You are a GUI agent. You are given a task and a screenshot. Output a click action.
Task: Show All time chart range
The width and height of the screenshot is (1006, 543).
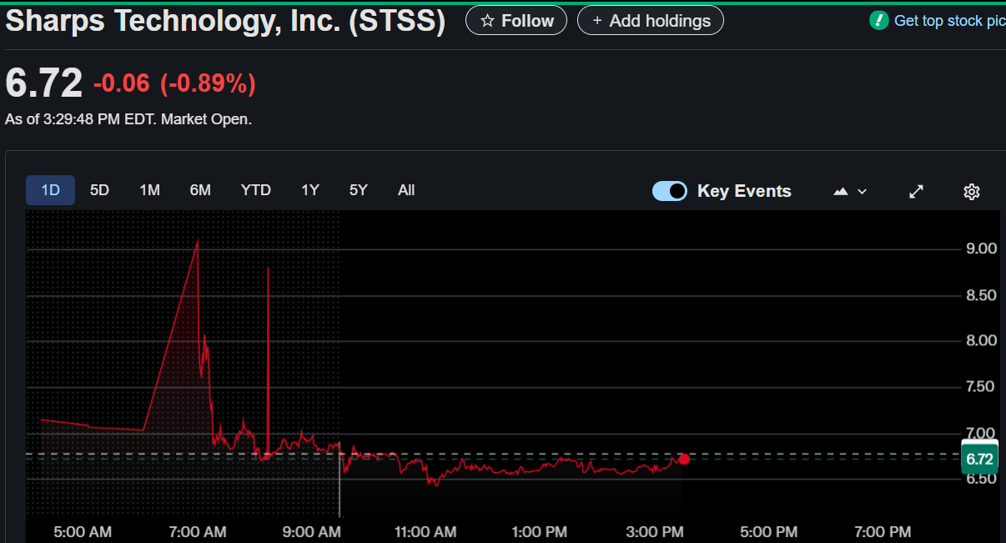pyautogui.click(x=406, y=190)
